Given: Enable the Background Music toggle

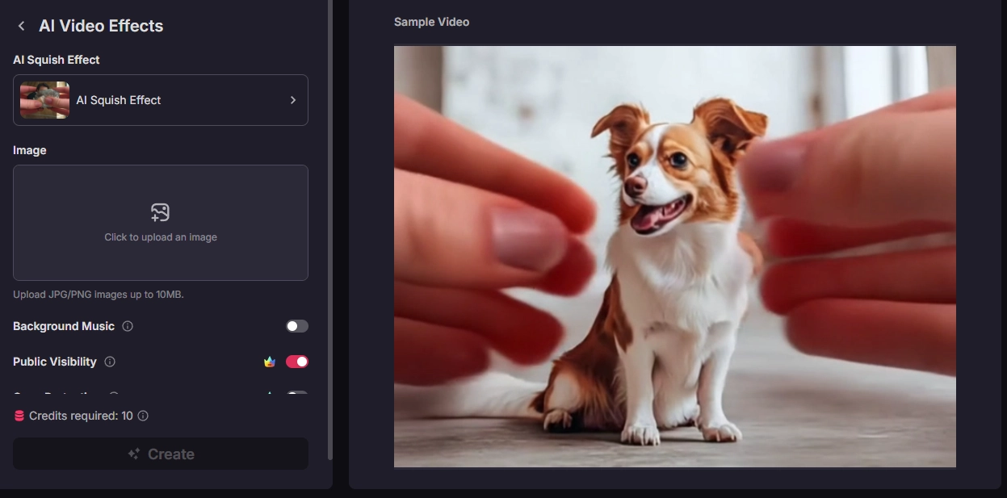Looking at the screenshot, I should pyautogui.click(x=296, y=326).
